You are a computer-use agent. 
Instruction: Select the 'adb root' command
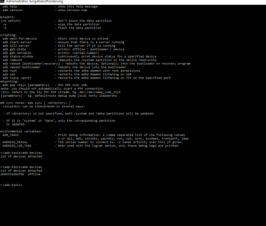pos(10,71)
